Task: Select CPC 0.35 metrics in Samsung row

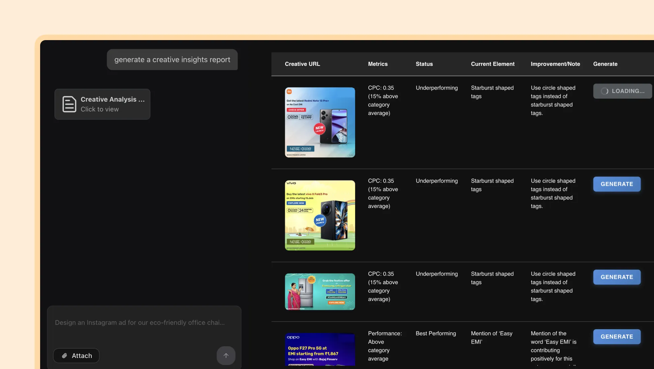Action: pos(383,286)
